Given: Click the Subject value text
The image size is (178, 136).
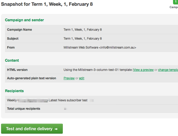Looking at the screenshot, I should [x=83, y=39].
